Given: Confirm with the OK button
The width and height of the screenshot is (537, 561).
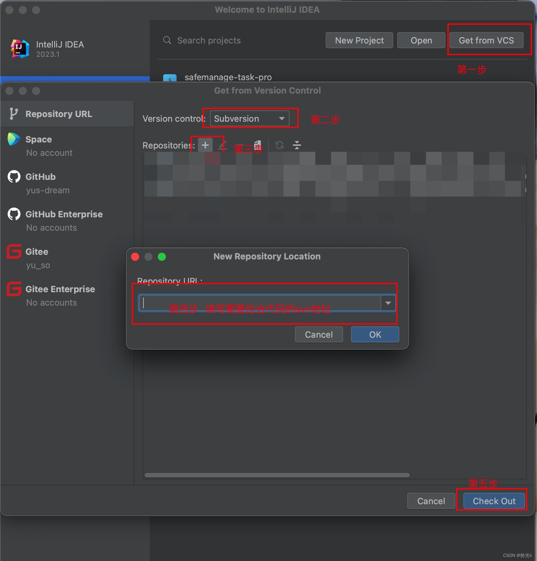Looking at the screenshot, I should pyautogui.click(x=374, y=334).
